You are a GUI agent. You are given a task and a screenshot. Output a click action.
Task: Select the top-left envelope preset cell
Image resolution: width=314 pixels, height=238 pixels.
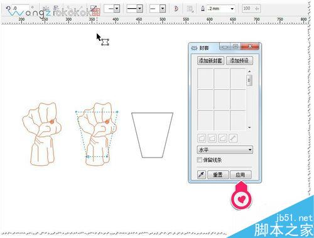coord(205,79)
